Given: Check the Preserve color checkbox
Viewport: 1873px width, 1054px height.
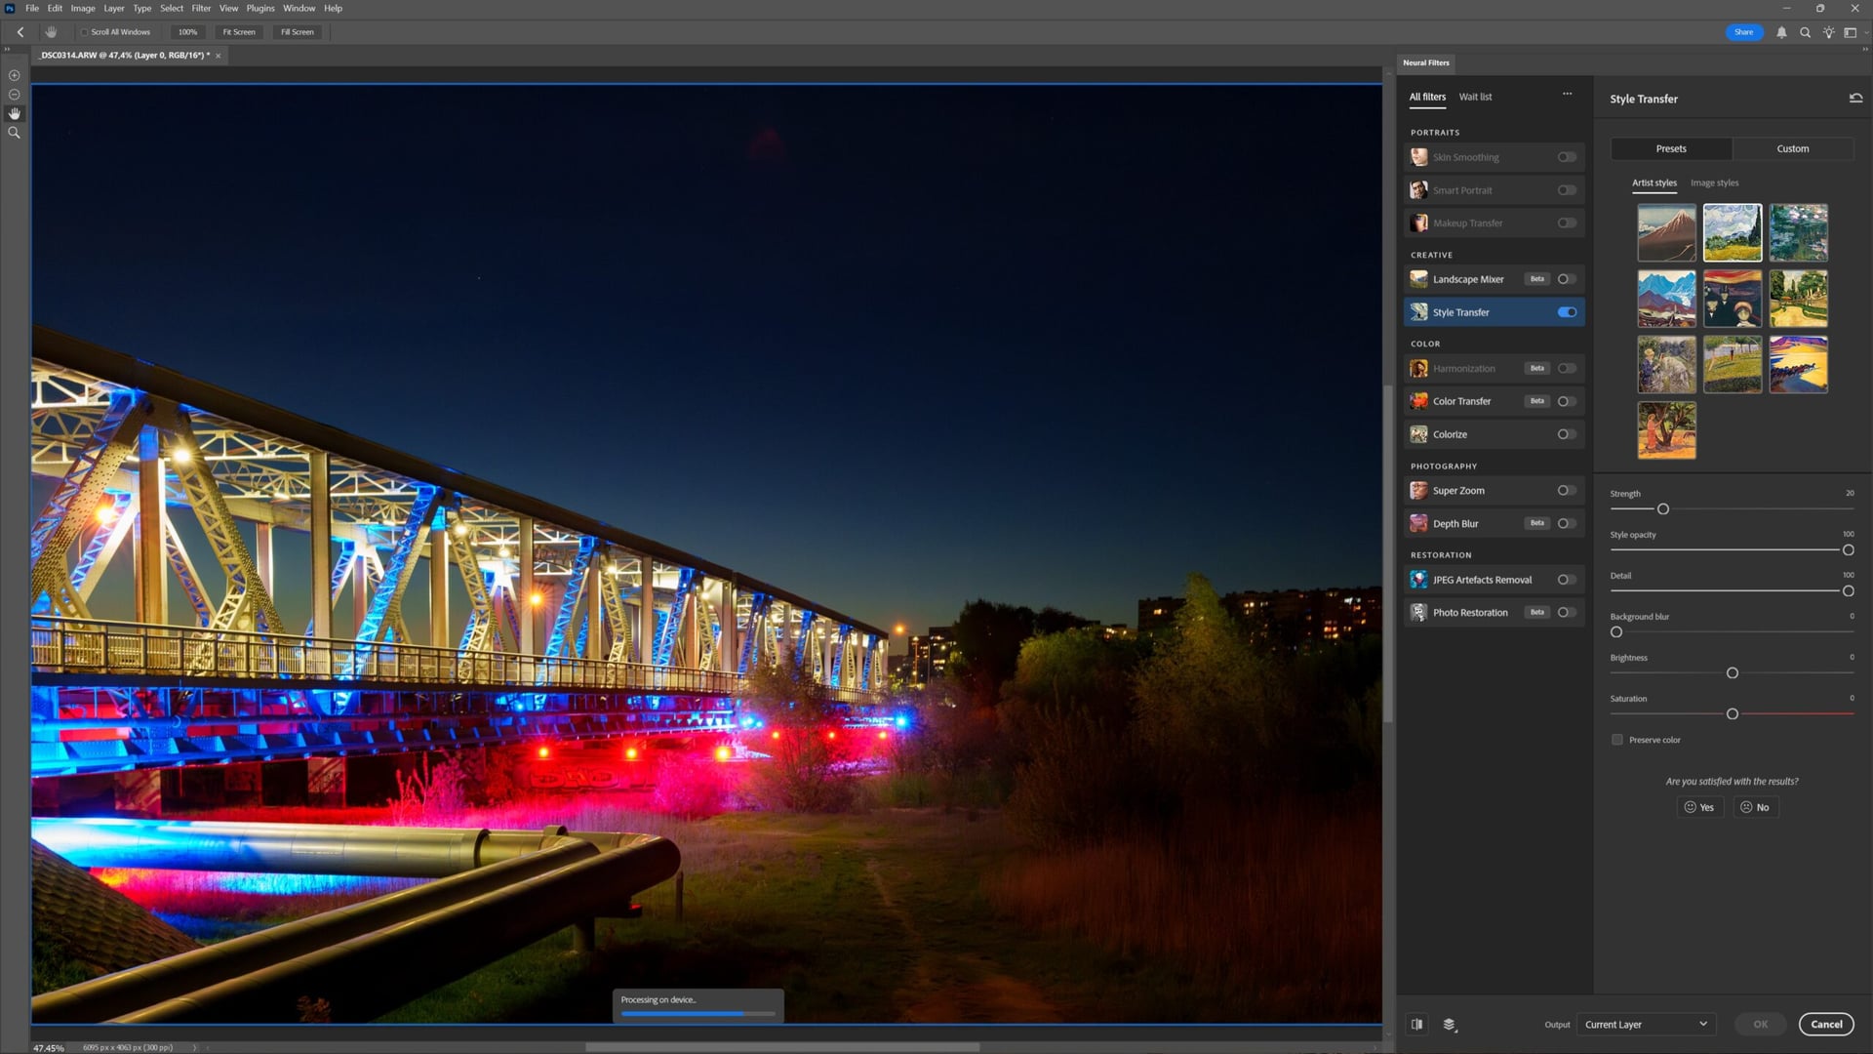Looking at the screenshot, I should [x=1617, y=740].
